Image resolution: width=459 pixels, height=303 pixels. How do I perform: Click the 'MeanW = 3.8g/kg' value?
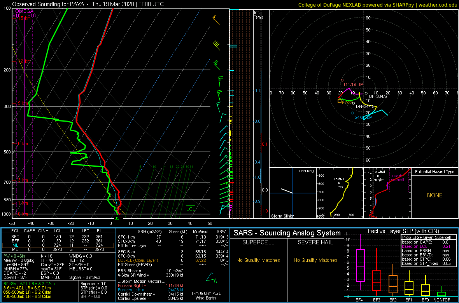[x=19, y=260]
